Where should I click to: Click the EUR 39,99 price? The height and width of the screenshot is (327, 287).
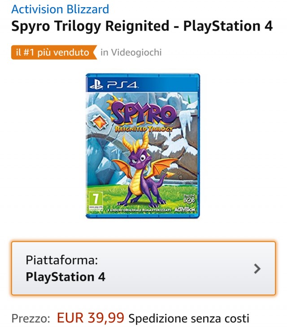[90, 318]
